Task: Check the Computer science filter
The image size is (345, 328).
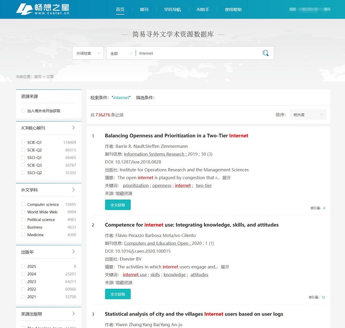Action: point(23,204)
